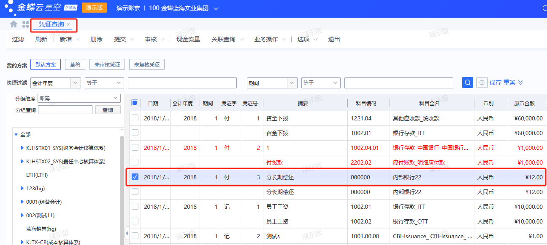Expand the KJHSTX01_SYS tree node
Screen dimensions: 547x245
(22, 148)
